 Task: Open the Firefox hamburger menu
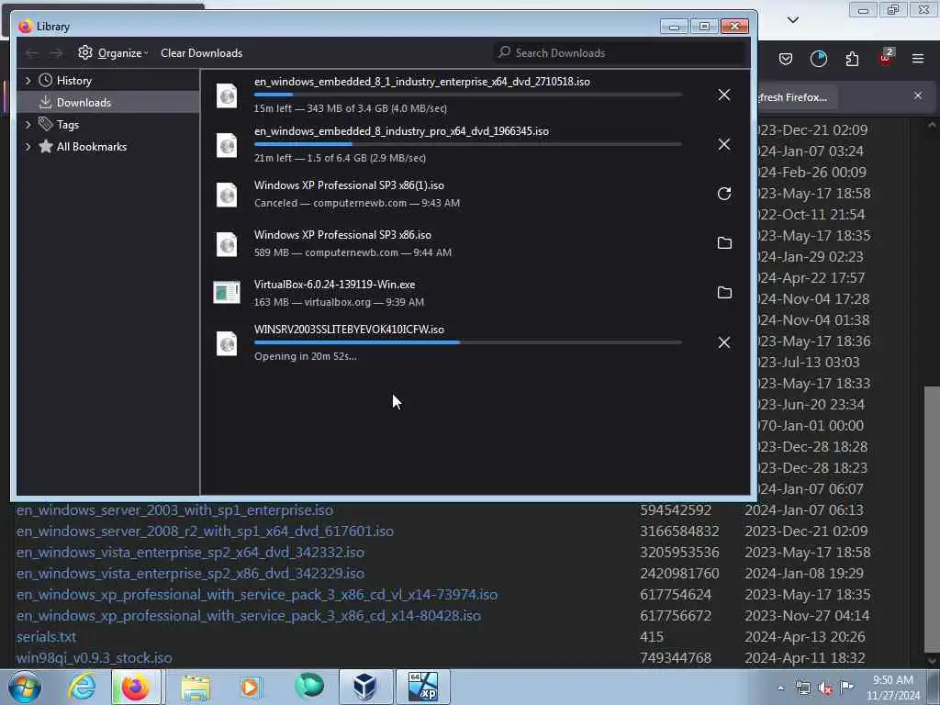pyautogui.click(x=918, y=59)
